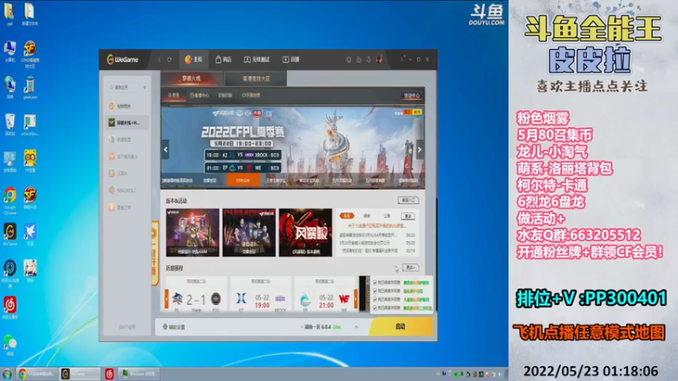
Task: Expand the server selection chevron
Action: coord(356,327)
